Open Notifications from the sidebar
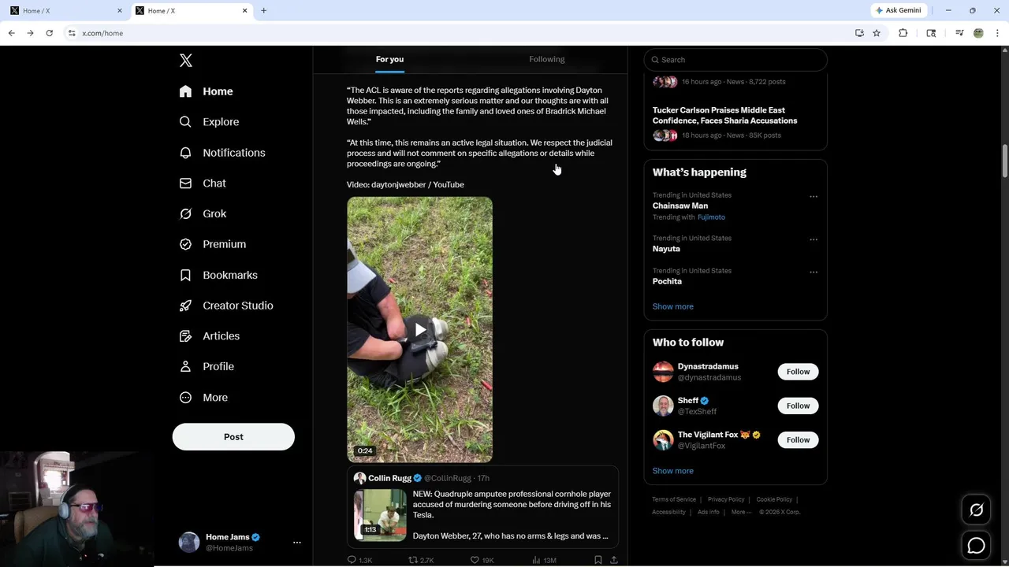 click(x=222, y=153)
